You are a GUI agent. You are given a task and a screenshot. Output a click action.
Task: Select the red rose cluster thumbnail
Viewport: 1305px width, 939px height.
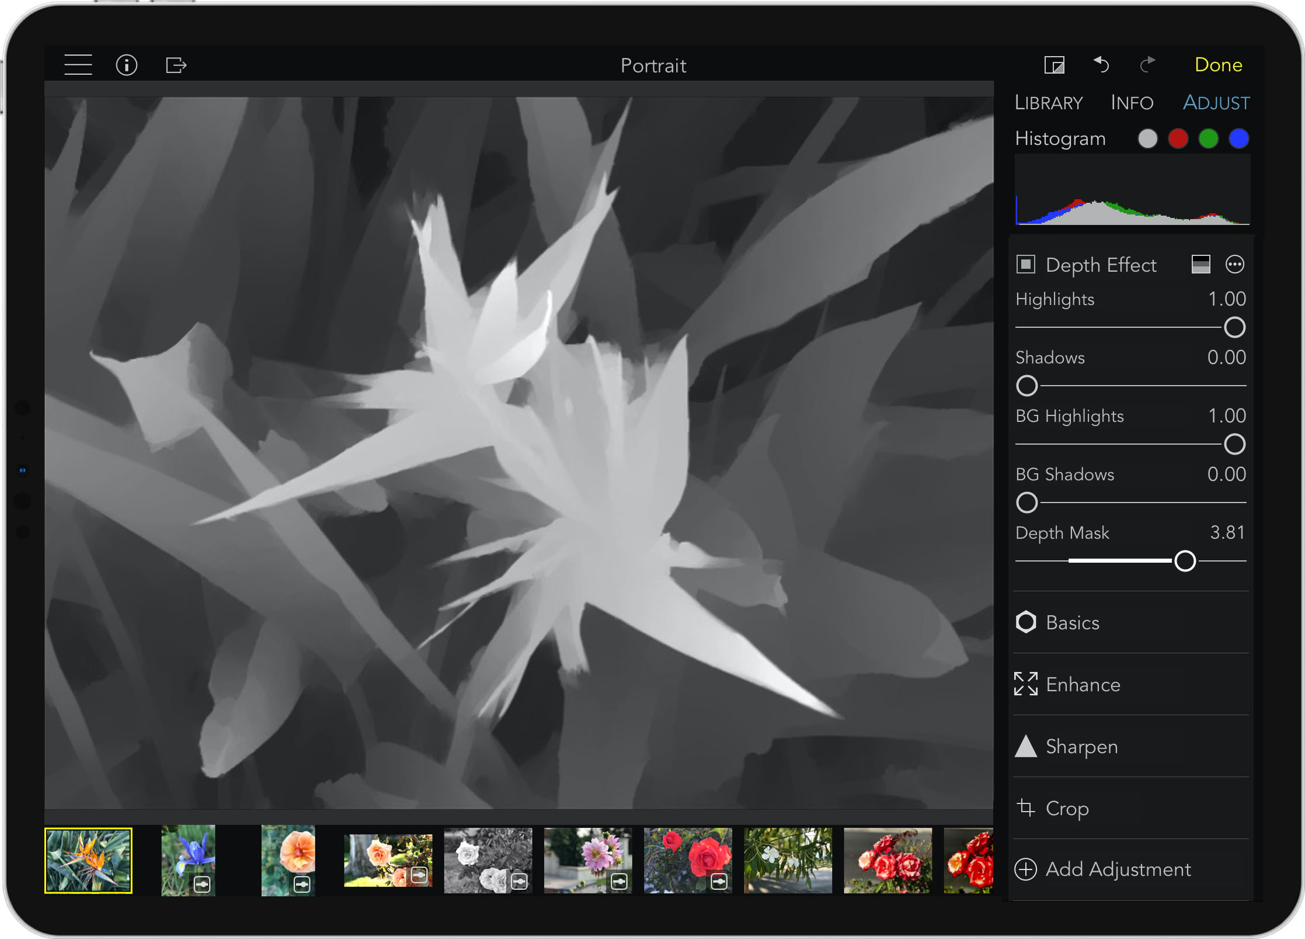tap(888, 860)
